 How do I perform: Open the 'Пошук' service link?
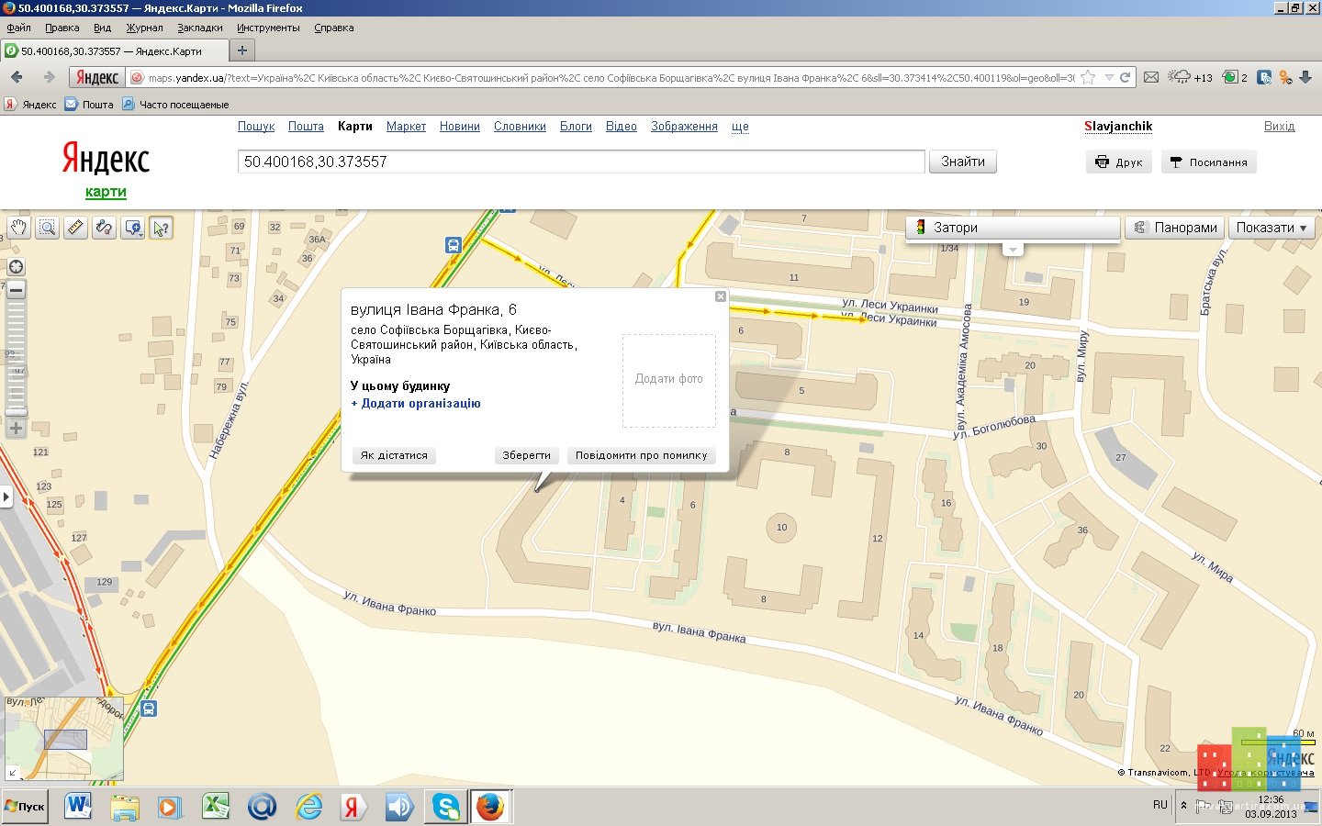click(256, 127)
